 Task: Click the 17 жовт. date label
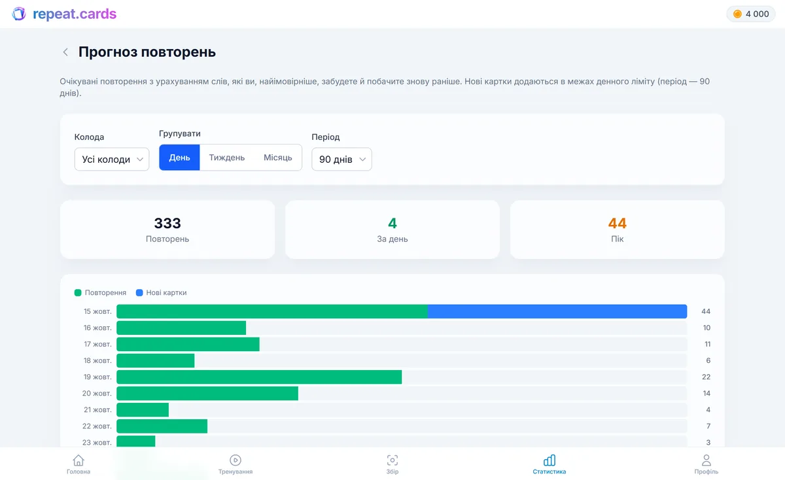pyautogui.click(x=97, y=344)
